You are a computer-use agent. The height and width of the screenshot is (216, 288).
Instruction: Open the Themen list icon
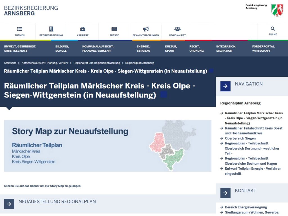(19, 29)
